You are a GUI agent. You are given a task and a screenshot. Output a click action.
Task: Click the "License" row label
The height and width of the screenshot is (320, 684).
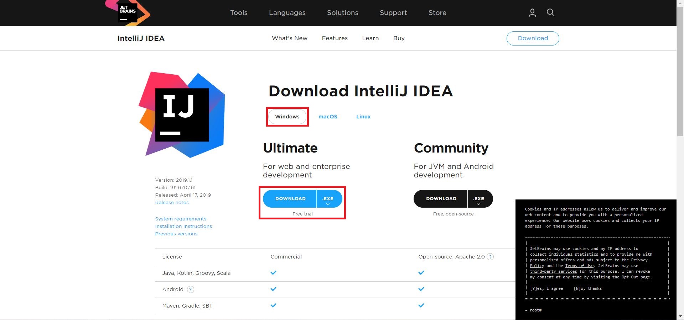[172, 257]
